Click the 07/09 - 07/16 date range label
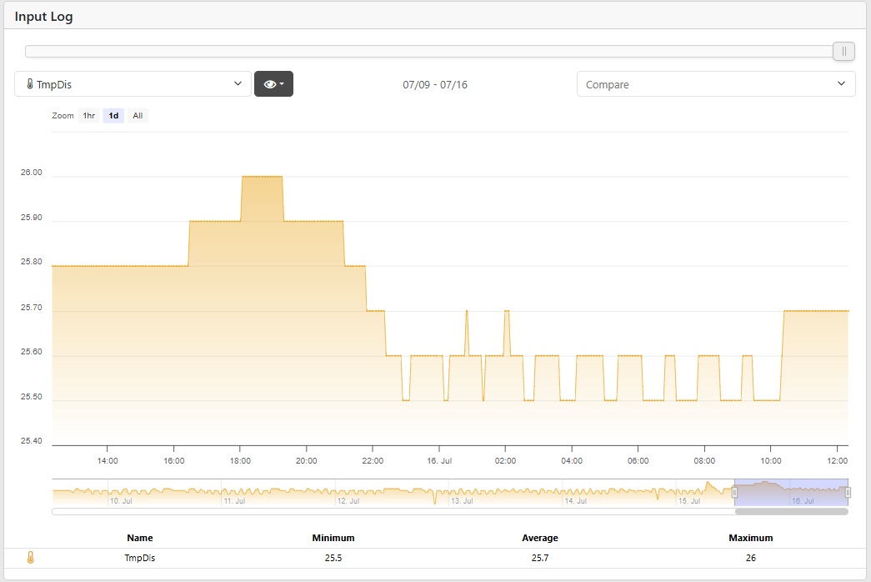This screenshot has width=871, height=582. click(435, 84)
